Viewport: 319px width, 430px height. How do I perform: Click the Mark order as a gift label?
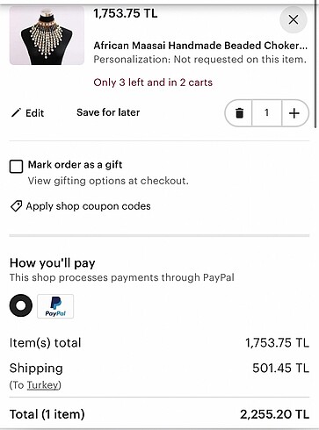coord(75,165)
